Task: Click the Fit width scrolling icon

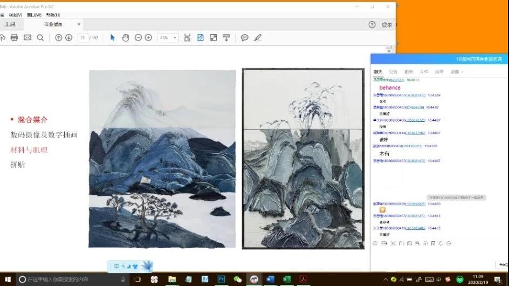Action: [x=187, y=38]
